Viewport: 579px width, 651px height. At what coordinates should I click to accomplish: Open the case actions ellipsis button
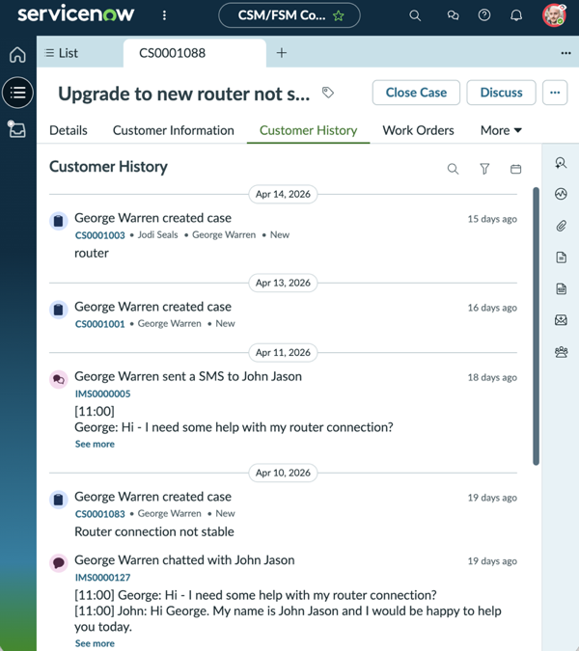point(555,93)
